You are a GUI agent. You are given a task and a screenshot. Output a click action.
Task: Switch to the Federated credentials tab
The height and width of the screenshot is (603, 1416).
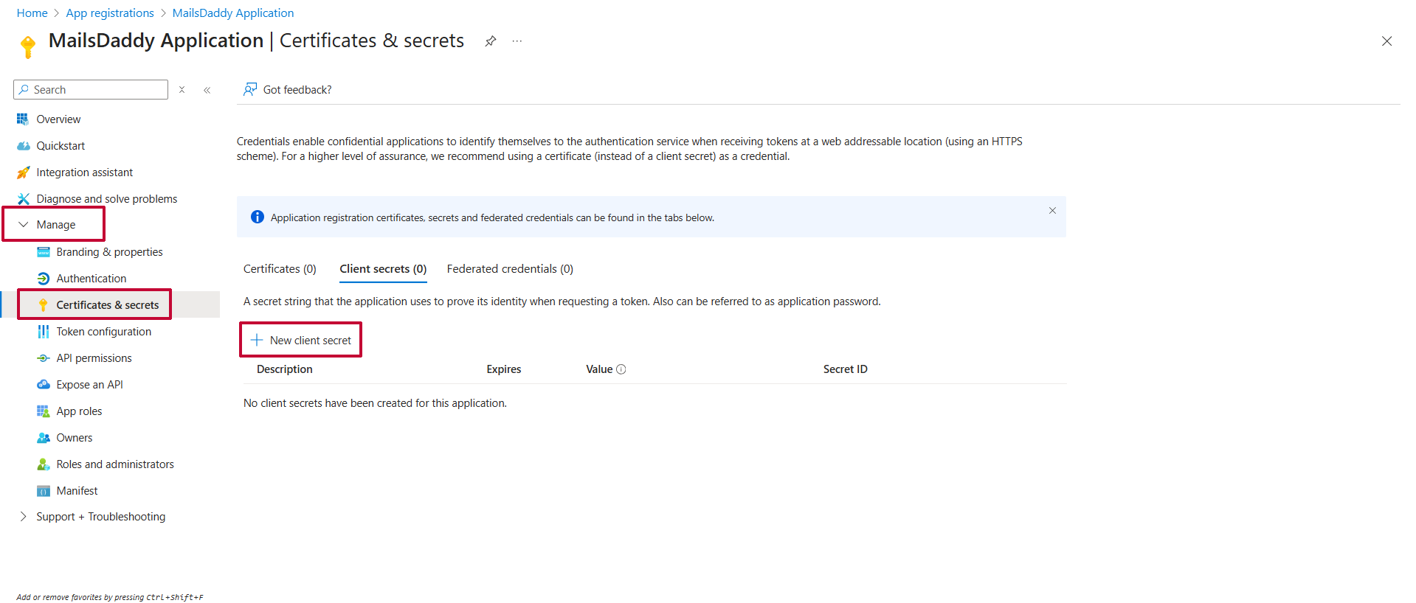[x=510, y=269]
